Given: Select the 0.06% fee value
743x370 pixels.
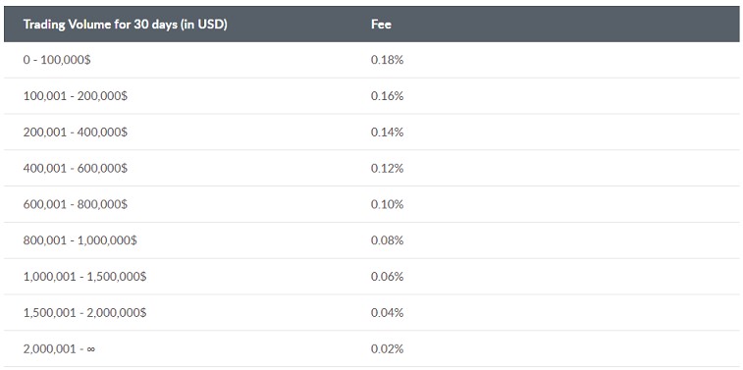Looking at the screenshot, I should pyautogui.click(x=387, y=277).
